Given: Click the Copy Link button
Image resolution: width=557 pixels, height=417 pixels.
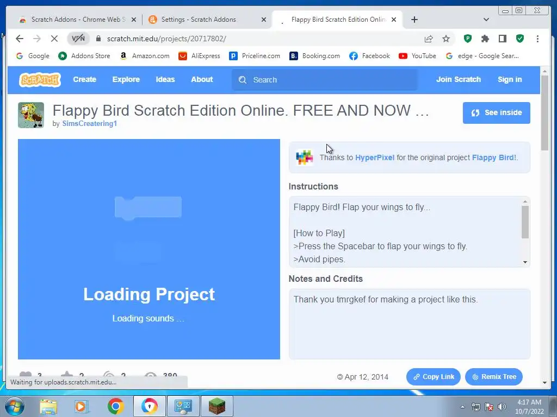Looking at the screenshot, I should click(434, 377).
